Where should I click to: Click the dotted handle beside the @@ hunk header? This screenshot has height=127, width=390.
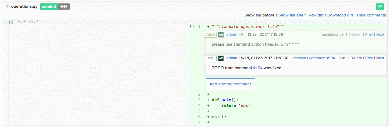pyautogui.click(x=5, y=22)
